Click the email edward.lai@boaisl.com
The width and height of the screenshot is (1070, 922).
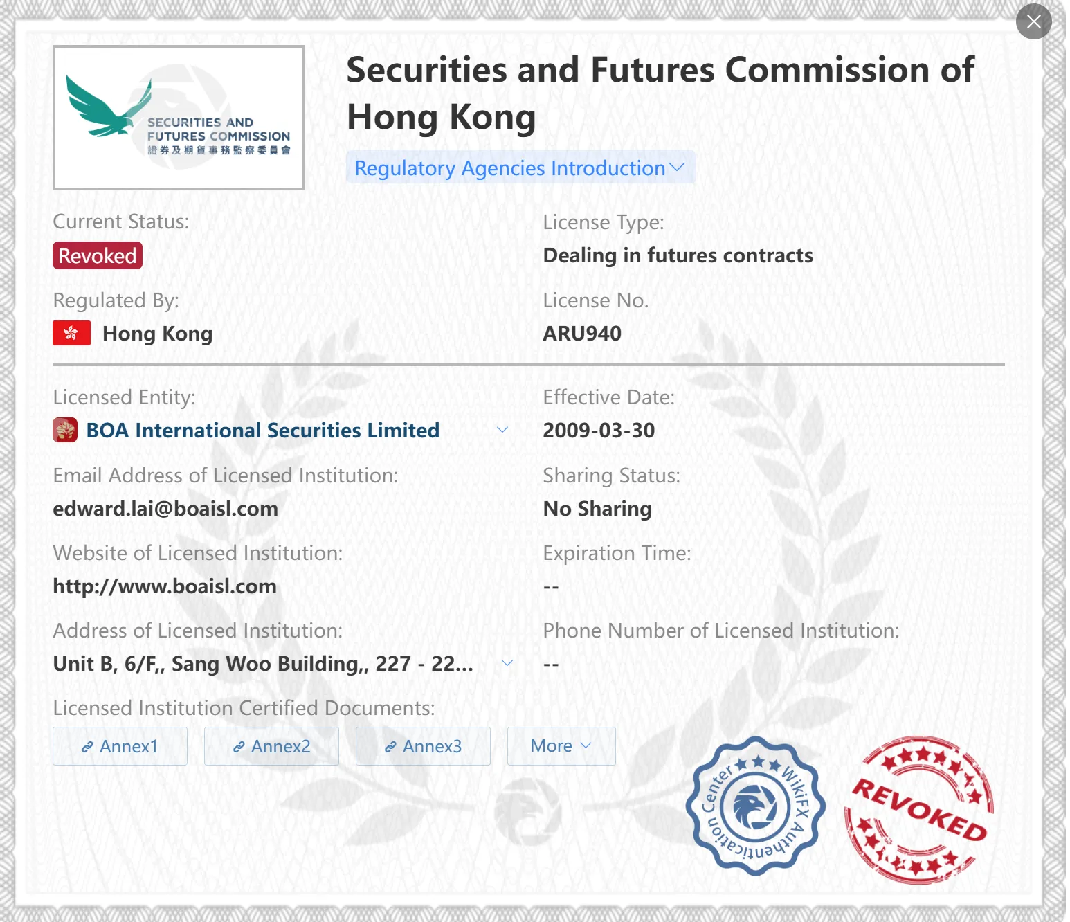point(165,509)
